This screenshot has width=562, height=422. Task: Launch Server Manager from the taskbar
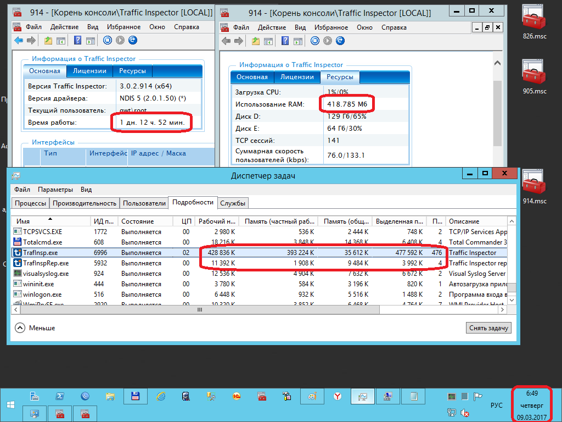coord(35,396)
